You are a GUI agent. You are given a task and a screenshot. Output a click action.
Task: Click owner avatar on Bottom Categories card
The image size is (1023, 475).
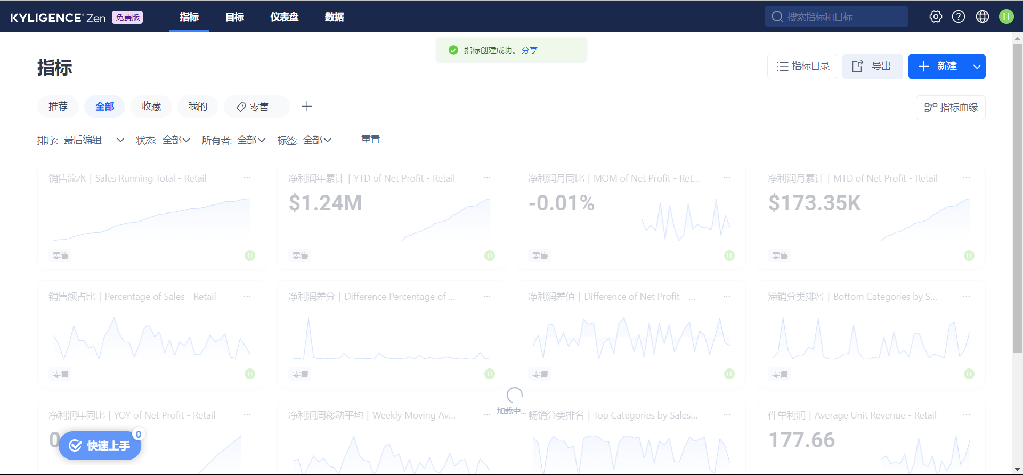click(x=969, y=374)
